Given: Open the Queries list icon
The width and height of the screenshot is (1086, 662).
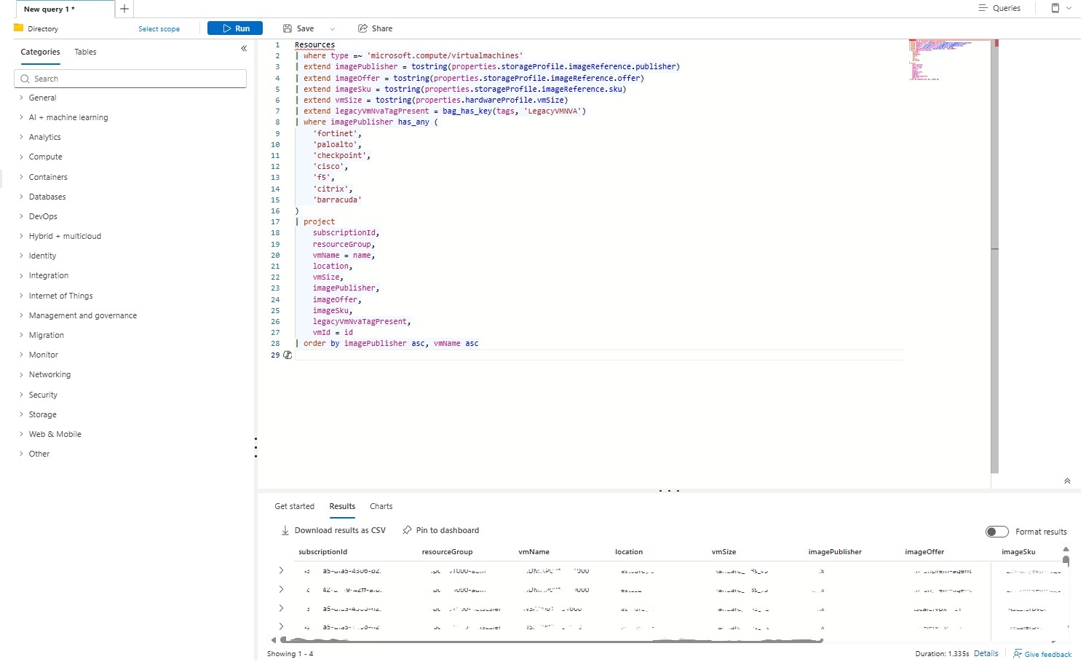Looking at the screenshot, I should click(x=983, y=8).
